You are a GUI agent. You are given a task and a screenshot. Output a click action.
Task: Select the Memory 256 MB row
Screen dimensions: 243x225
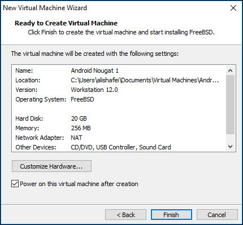[x=119, y=128]
